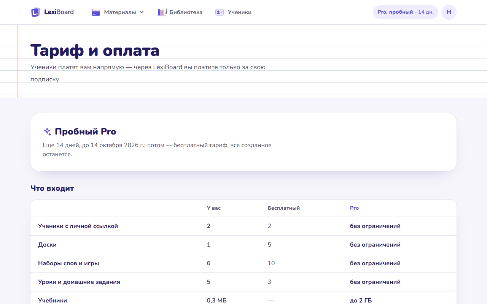Click без ограничений in Наборы слов row
The height and width of the screenshot is (304, 487).
click(376, 263)
